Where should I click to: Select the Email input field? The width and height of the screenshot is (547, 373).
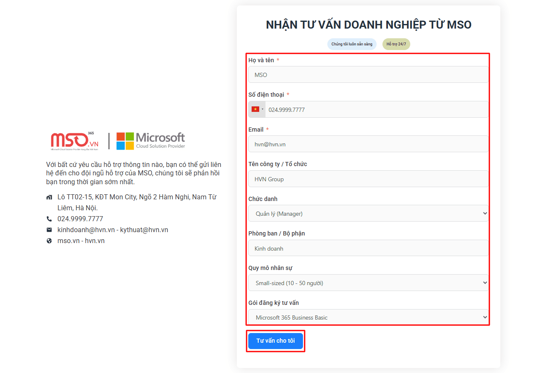coord(368,144)
